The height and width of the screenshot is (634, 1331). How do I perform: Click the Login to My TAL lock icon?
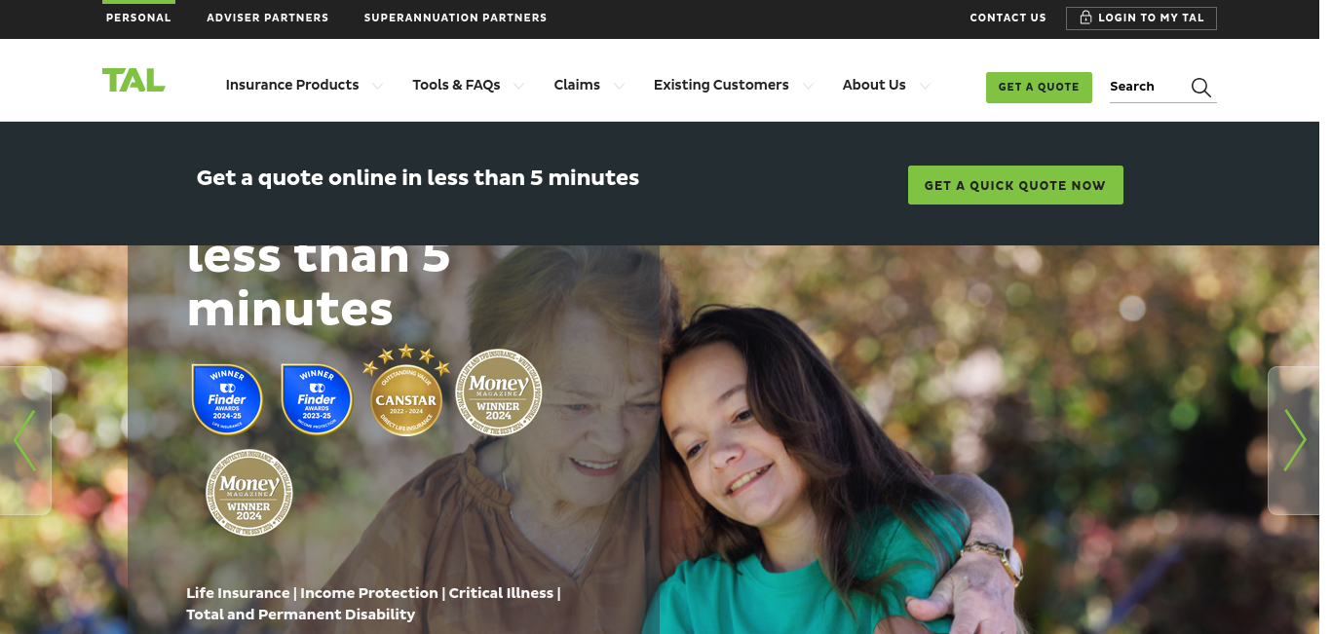pyautogui.click(x=1085, y=18)
